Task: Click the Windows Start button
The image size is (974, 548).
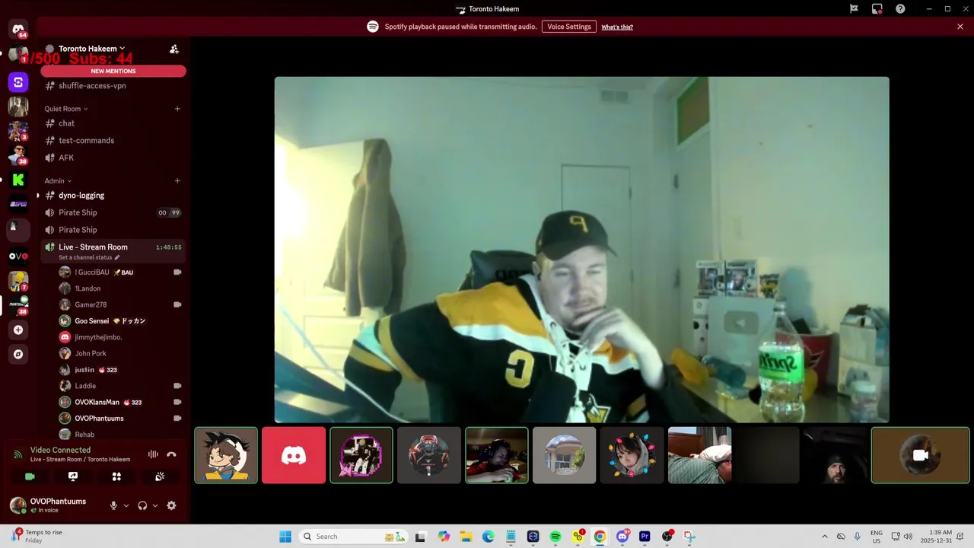Action: point(285,537)
